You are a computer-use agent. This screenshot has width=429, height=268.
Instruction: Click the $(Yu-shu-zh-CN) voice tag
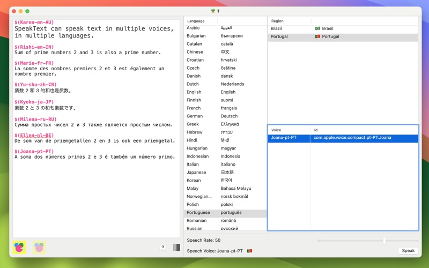point(35,85)
